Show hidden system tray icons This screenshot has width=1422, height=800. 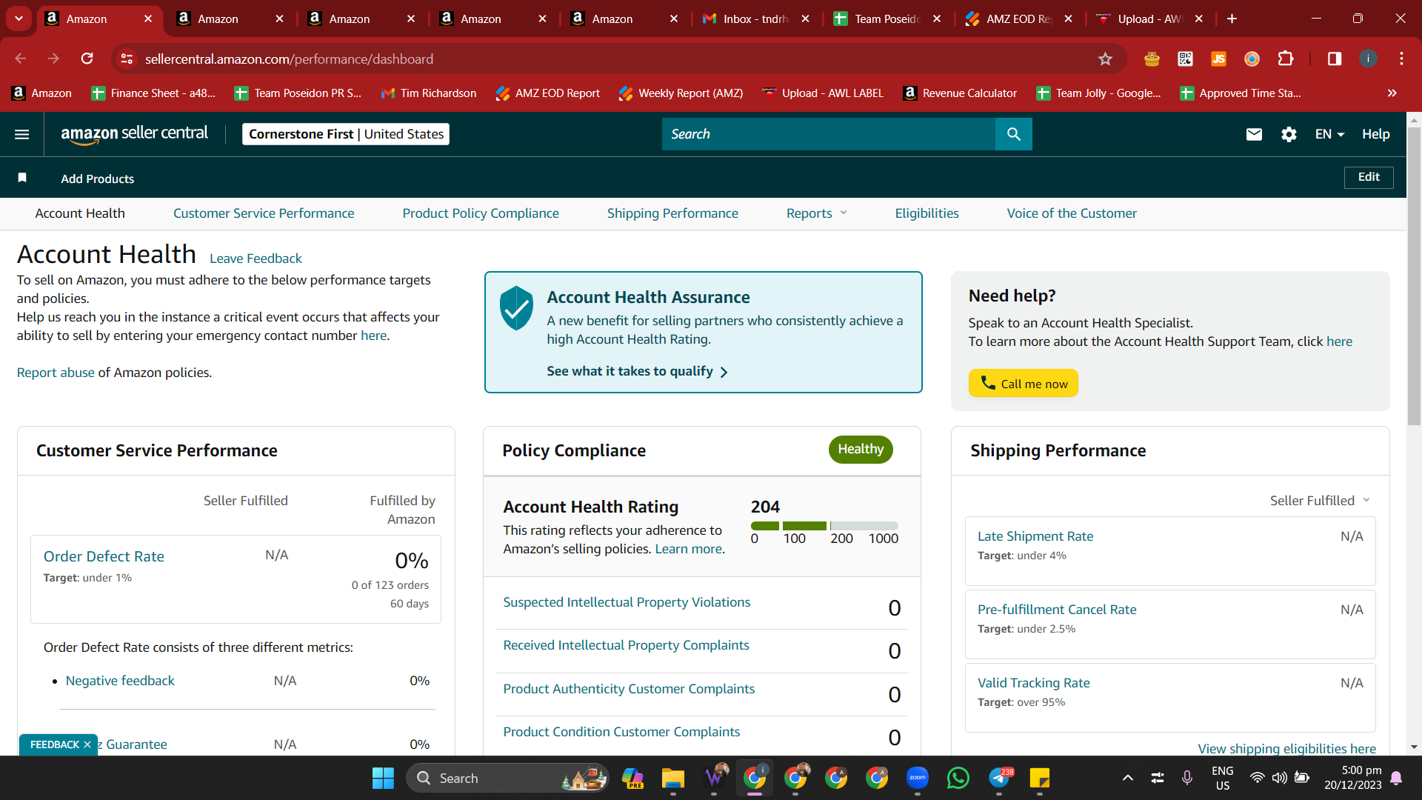tap(1127, 778)
